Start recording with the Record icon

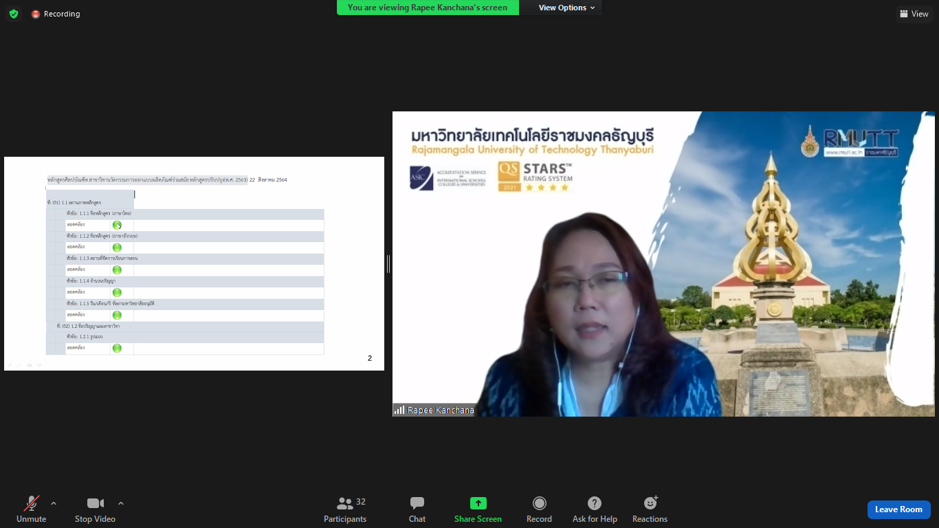tap(540, 503)
